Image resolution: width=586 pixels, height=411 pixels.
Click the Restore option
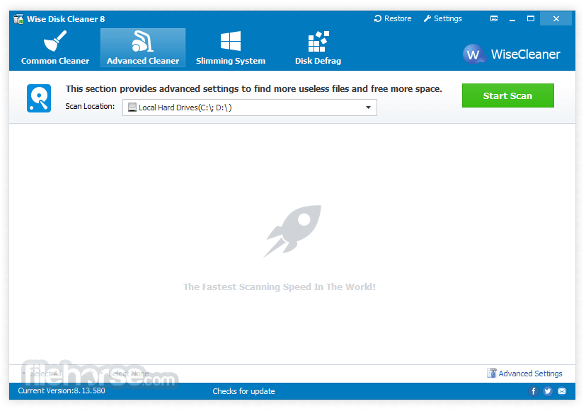click(x=393, y=18)
